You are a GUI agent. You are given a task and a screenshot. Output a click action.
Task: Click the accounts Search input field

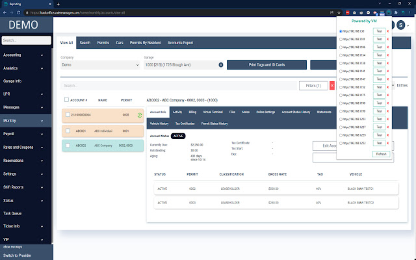pyautogui.click(x=179, y=86)
